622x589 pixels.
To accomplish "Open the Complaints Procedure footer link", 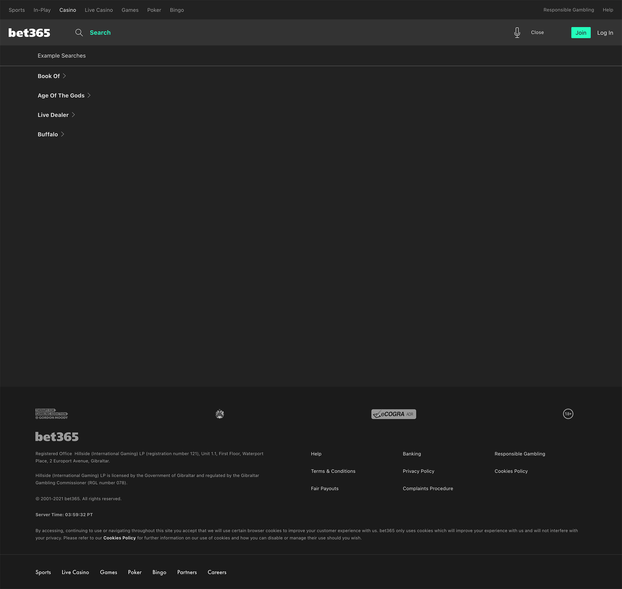I will point(427,489).
